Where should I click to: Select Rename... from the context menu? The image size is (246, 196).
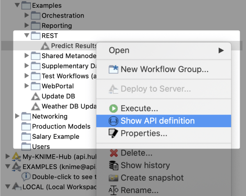pyautogui.click(x=164, y=190)
